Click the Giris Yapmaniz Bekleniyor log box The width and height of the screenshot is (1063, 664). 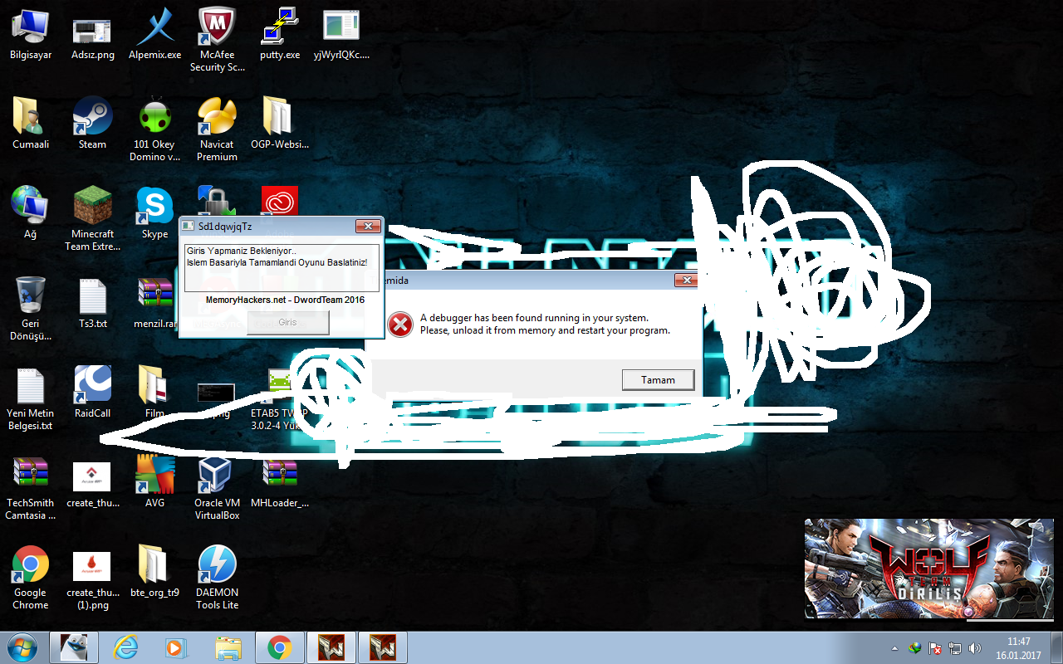click(x=282, y=267)
